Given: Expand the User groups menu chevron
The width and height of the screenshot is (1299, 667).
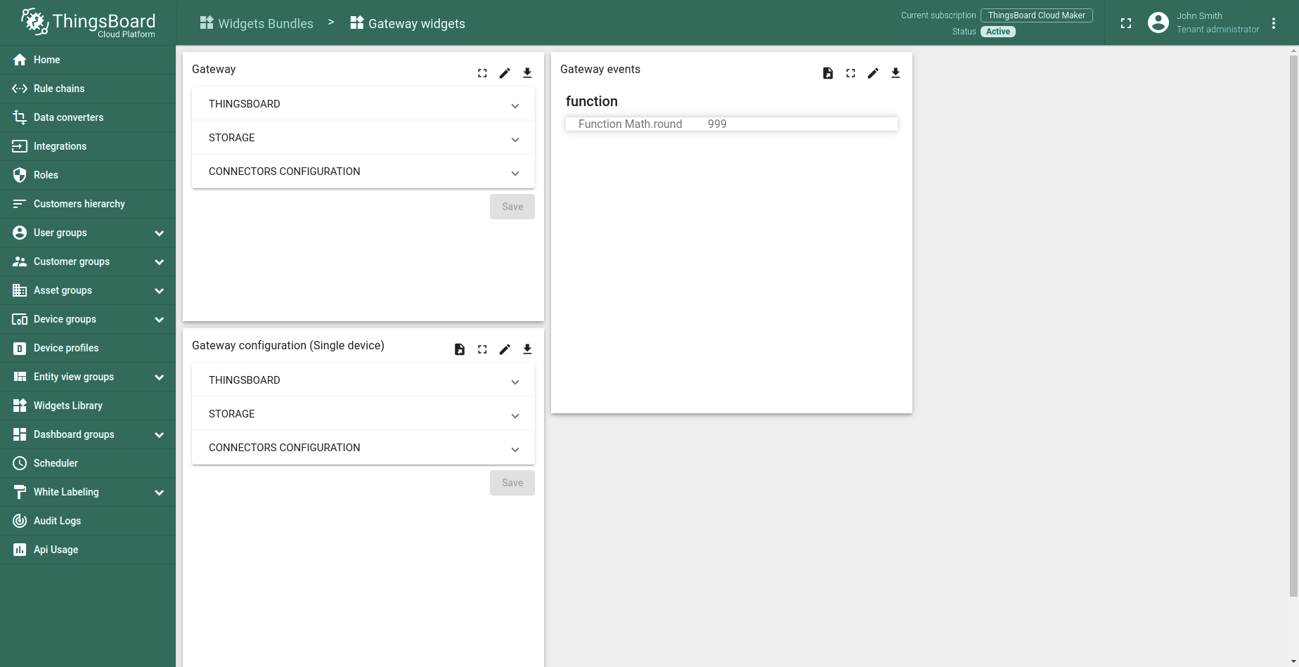Looking at the screenshot, I should pos(160,233).
